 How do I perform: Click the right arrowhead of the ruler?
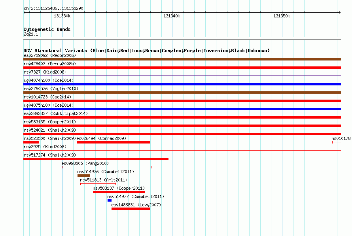pos(339,12)
